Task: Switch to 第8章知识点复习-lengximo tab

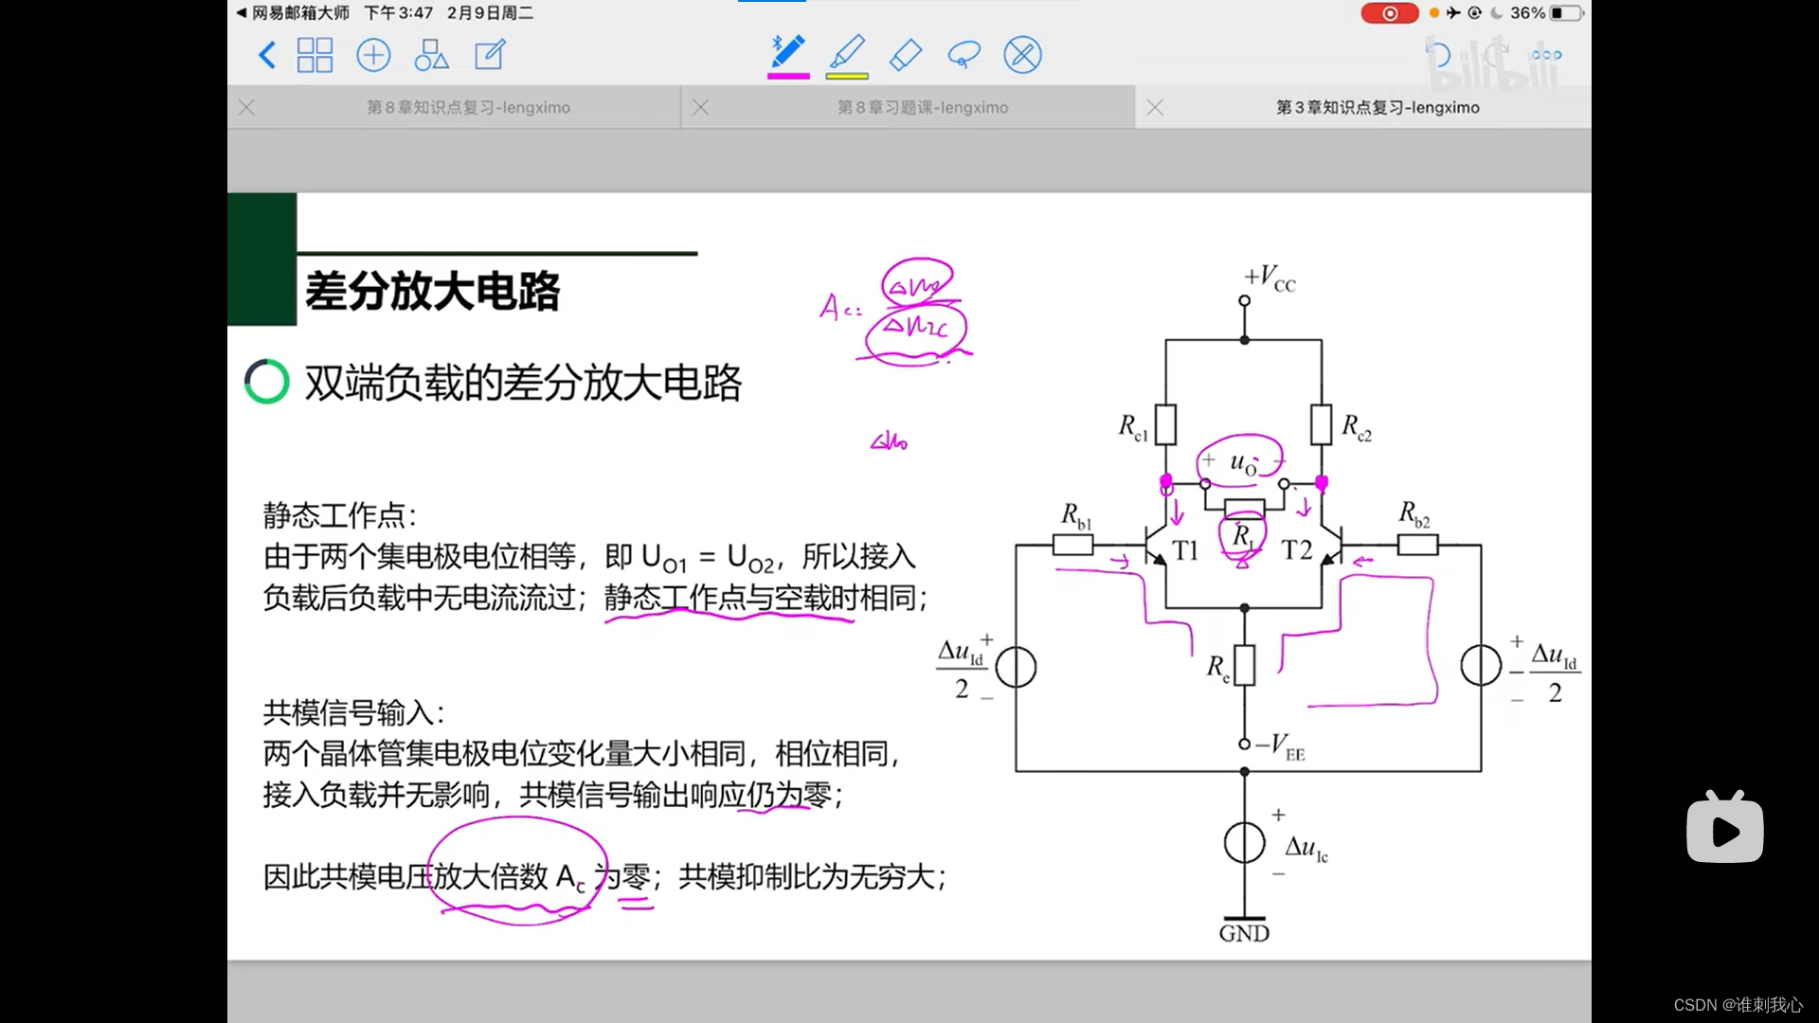Action: [x=468, y=108]
